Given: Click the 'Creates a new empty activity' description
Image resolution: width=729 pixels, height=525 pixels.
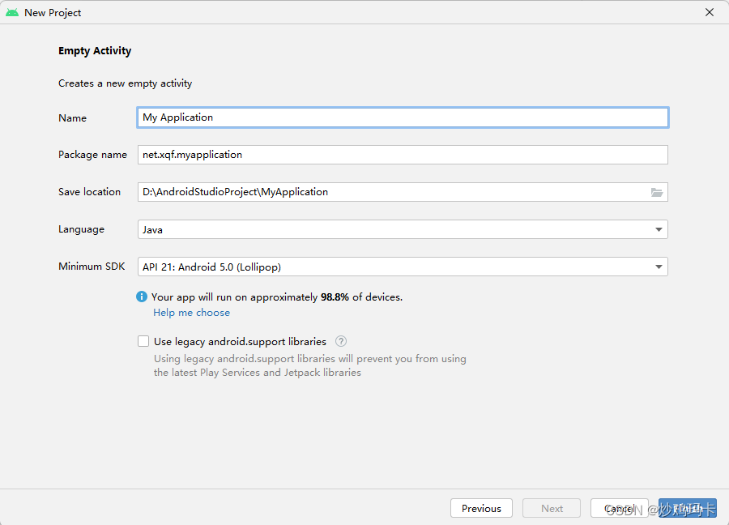Looking at the screenshot, I should click(125, 83).
